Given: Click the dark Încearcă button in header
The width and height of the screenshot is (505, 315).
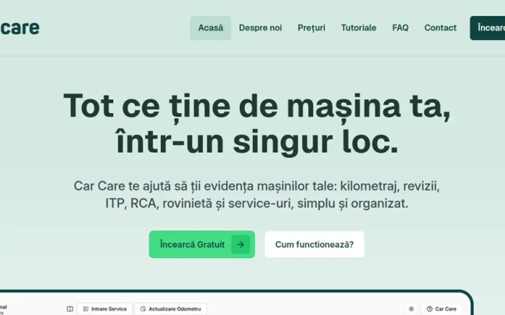Looking at the screenshot, I should click(x=487, y=28).
